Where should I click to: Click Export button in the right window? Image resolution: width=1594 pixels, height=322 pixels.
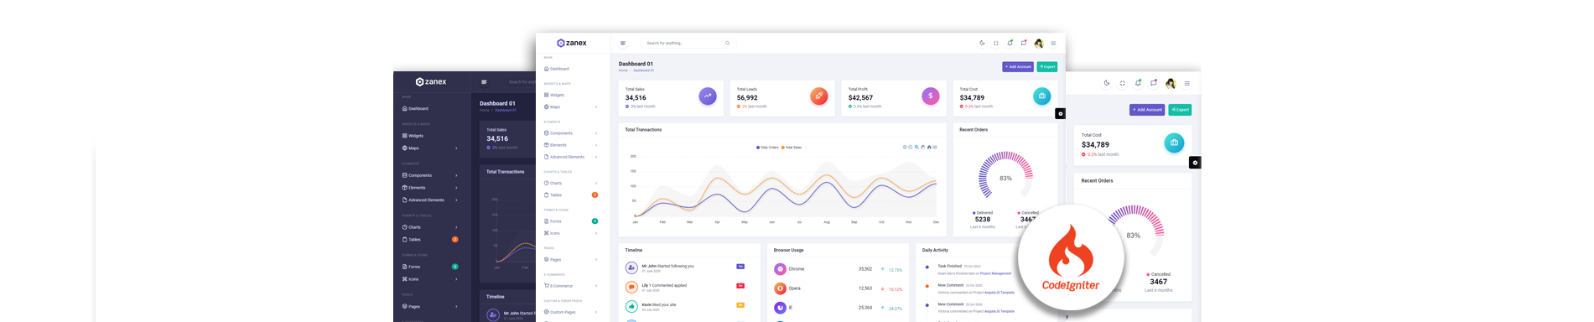coord(1180,110)
